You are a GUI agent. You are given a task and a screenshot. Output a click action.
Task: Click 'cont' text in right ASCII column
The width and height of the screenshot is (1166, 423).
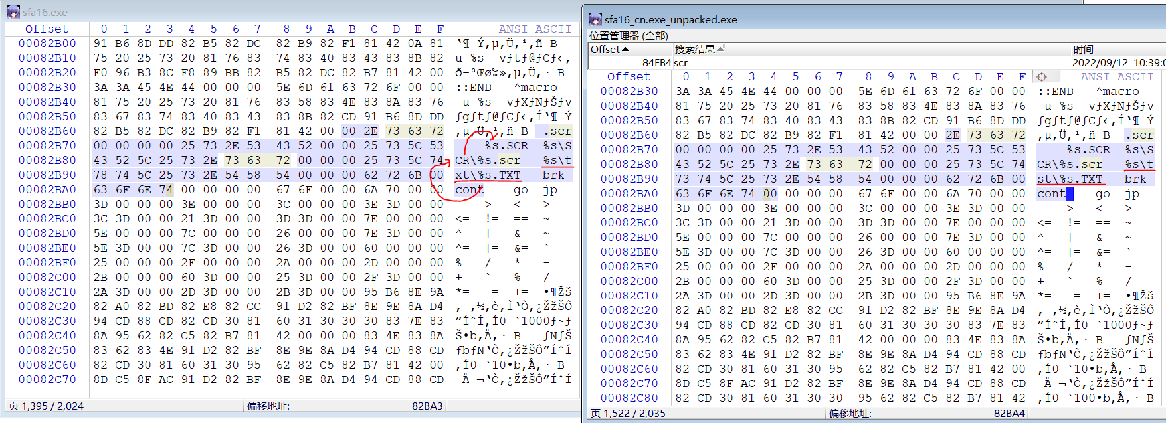1051,193
